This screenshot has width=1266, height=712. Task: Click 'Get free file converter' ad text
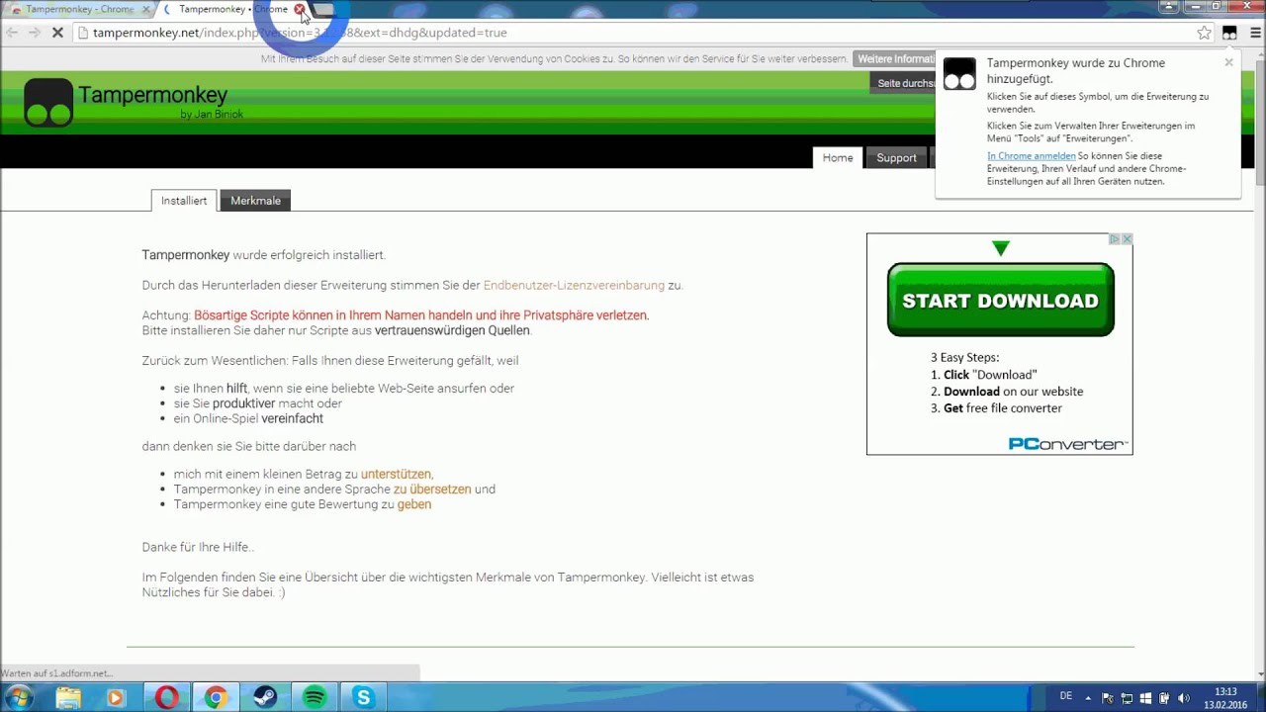[x=1002, y=408]
